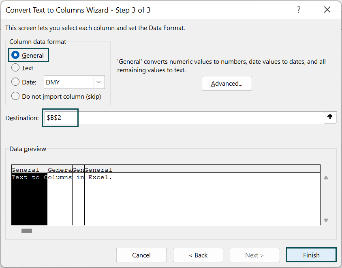Open the DMY date format dropdown
The width and height of the screenshot is (342, 268).
pos(99,82)
